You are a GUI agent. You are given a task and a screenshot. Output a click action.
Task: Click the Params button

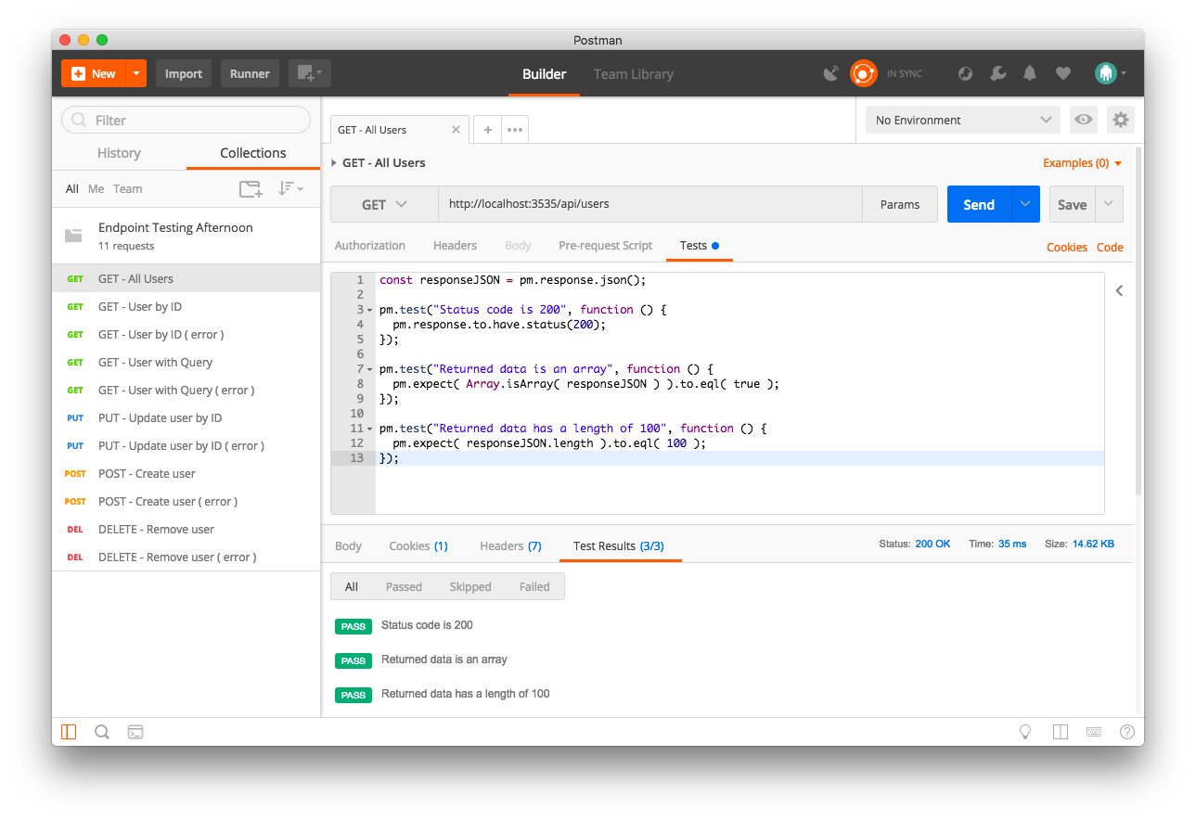(900, 204)
